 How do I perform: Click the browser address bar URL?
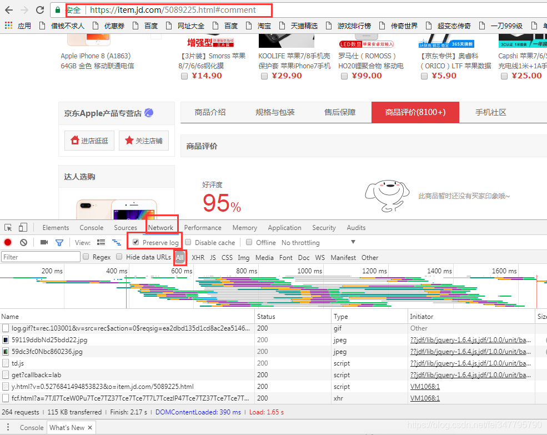(173, 10)
